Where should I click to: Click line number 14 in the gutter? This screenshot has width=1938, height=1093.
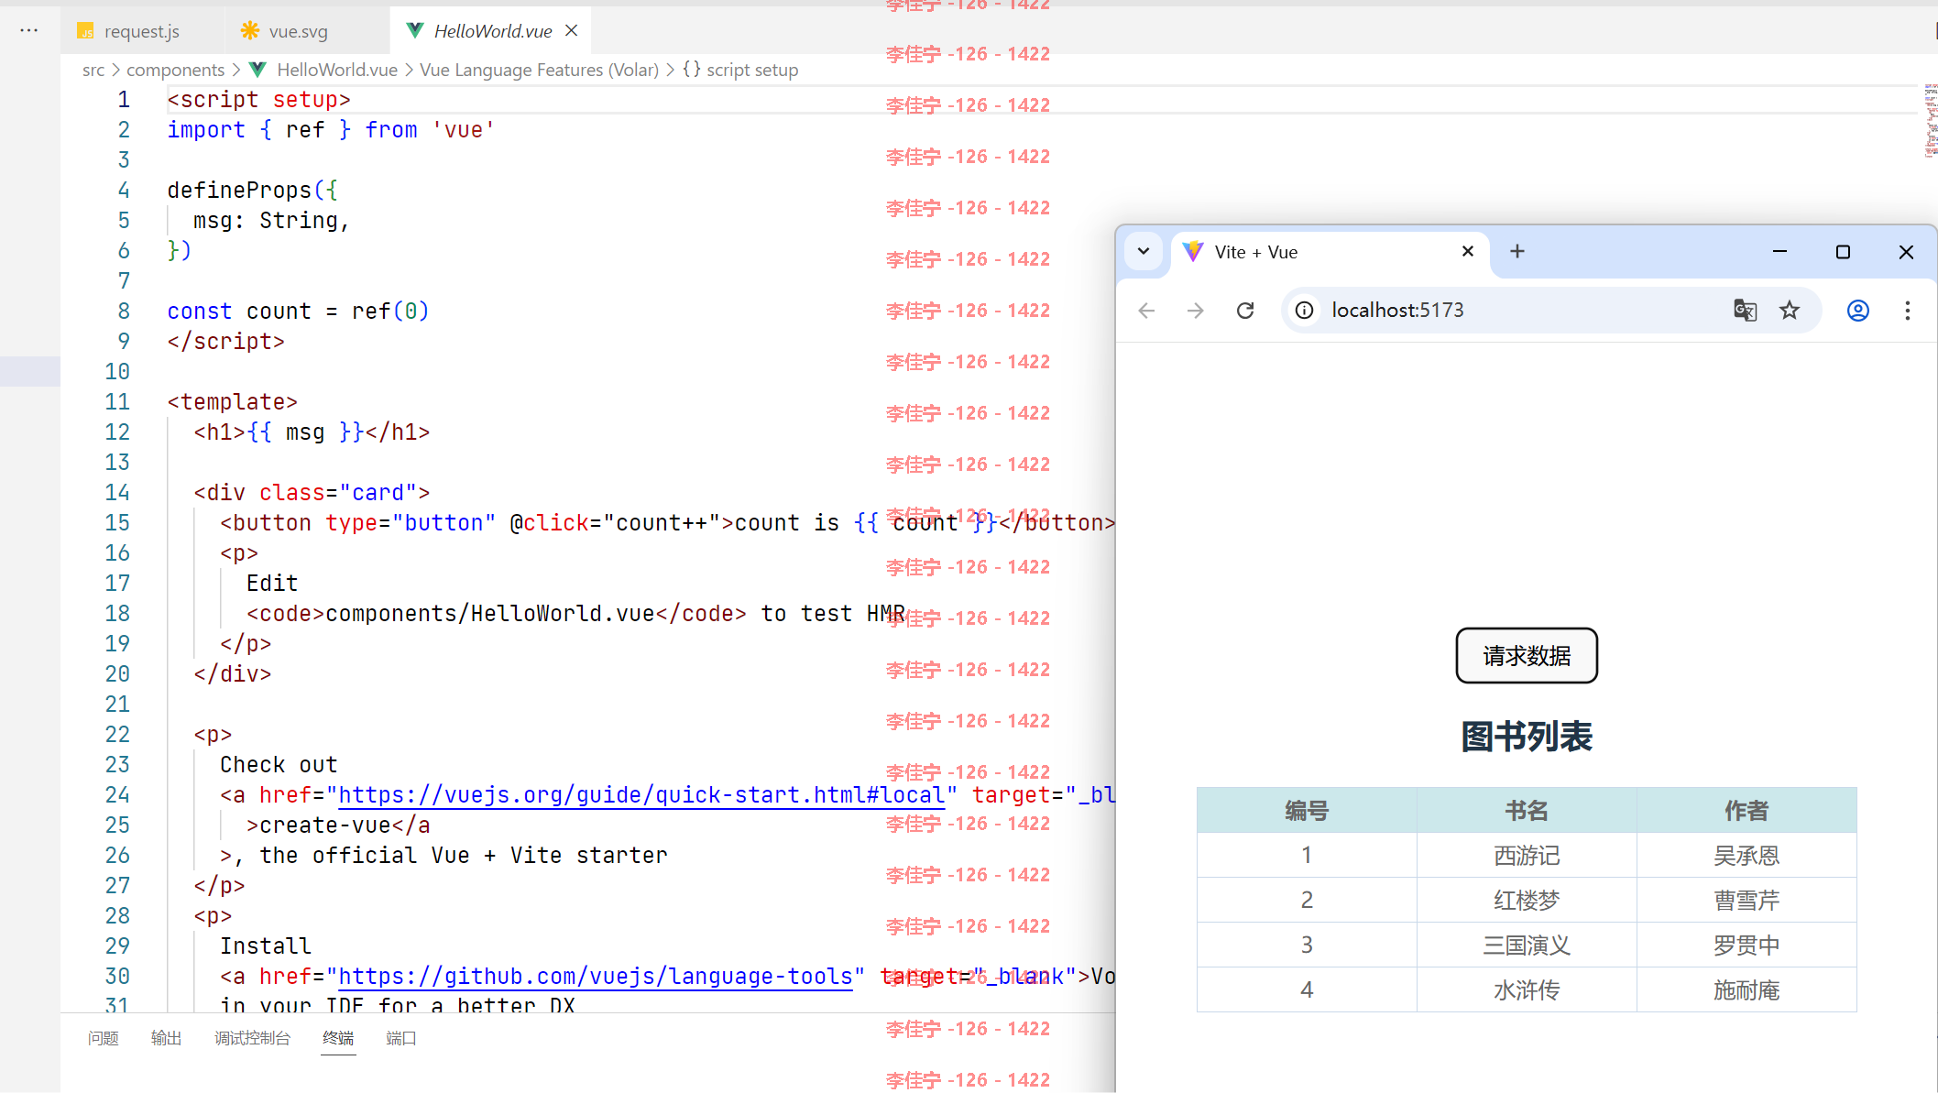[x=117, y=492]
